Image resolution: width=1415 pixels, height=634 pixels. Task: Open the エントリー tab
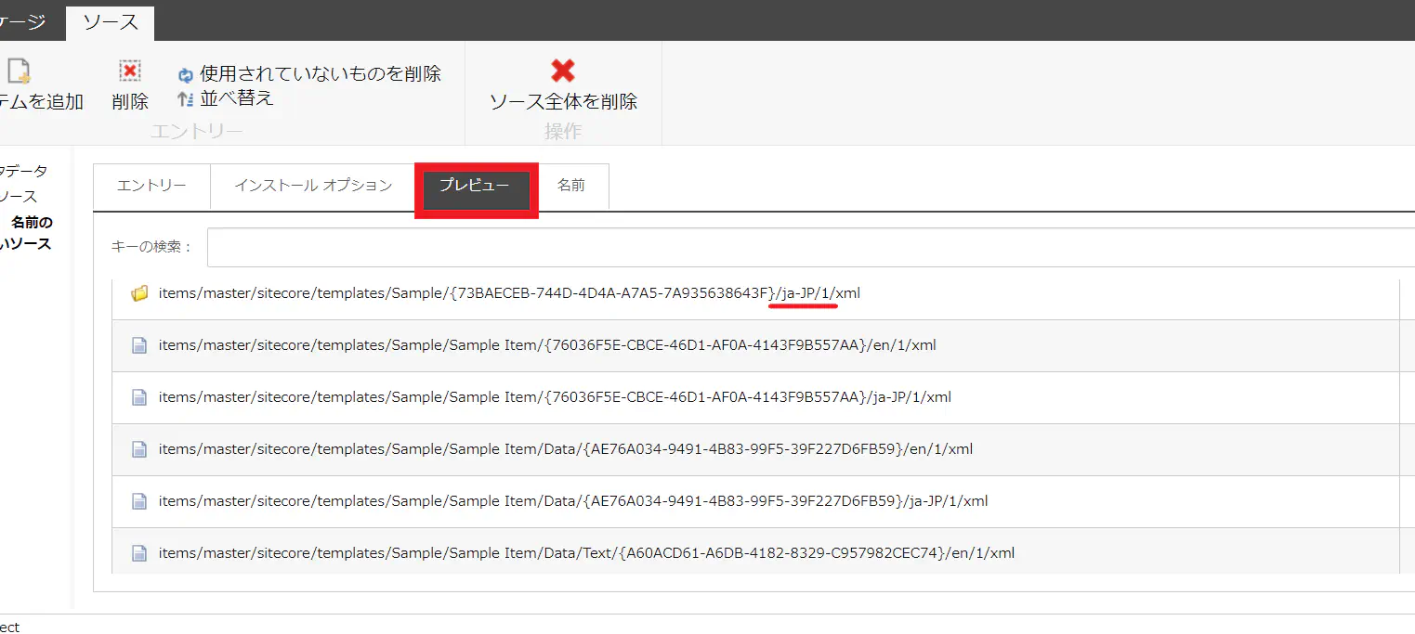151,186
